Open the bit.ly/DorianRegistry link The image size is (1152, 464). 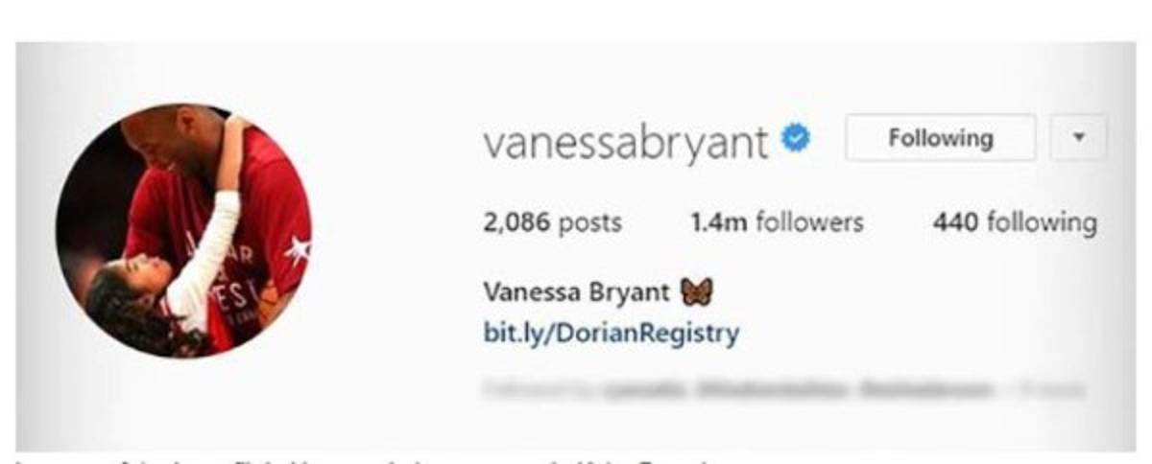612,335
